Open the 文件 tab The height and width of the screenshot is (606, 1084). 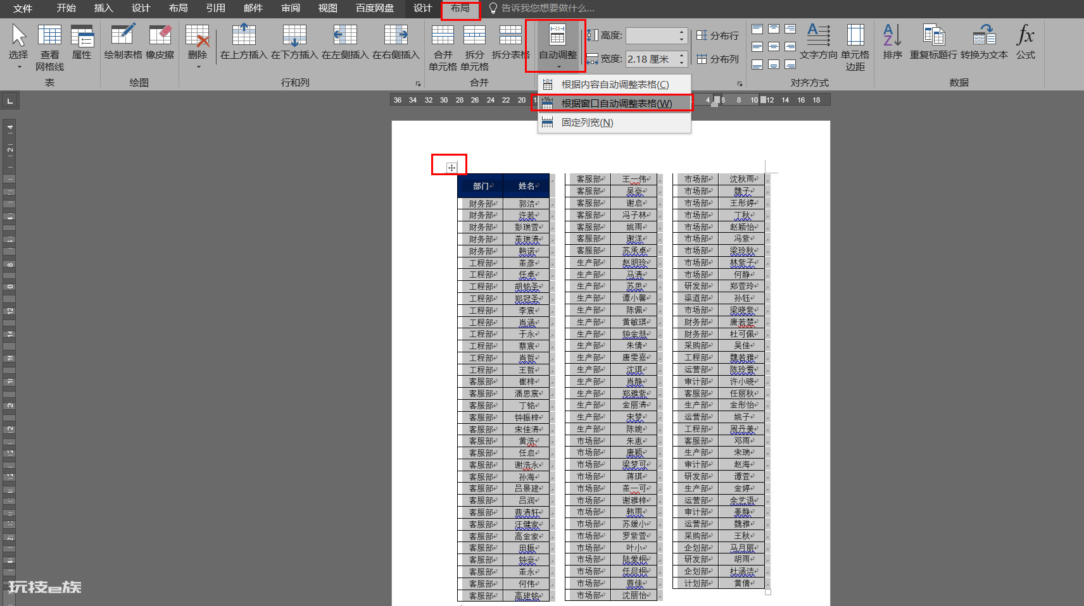click(x=23, y=8)
